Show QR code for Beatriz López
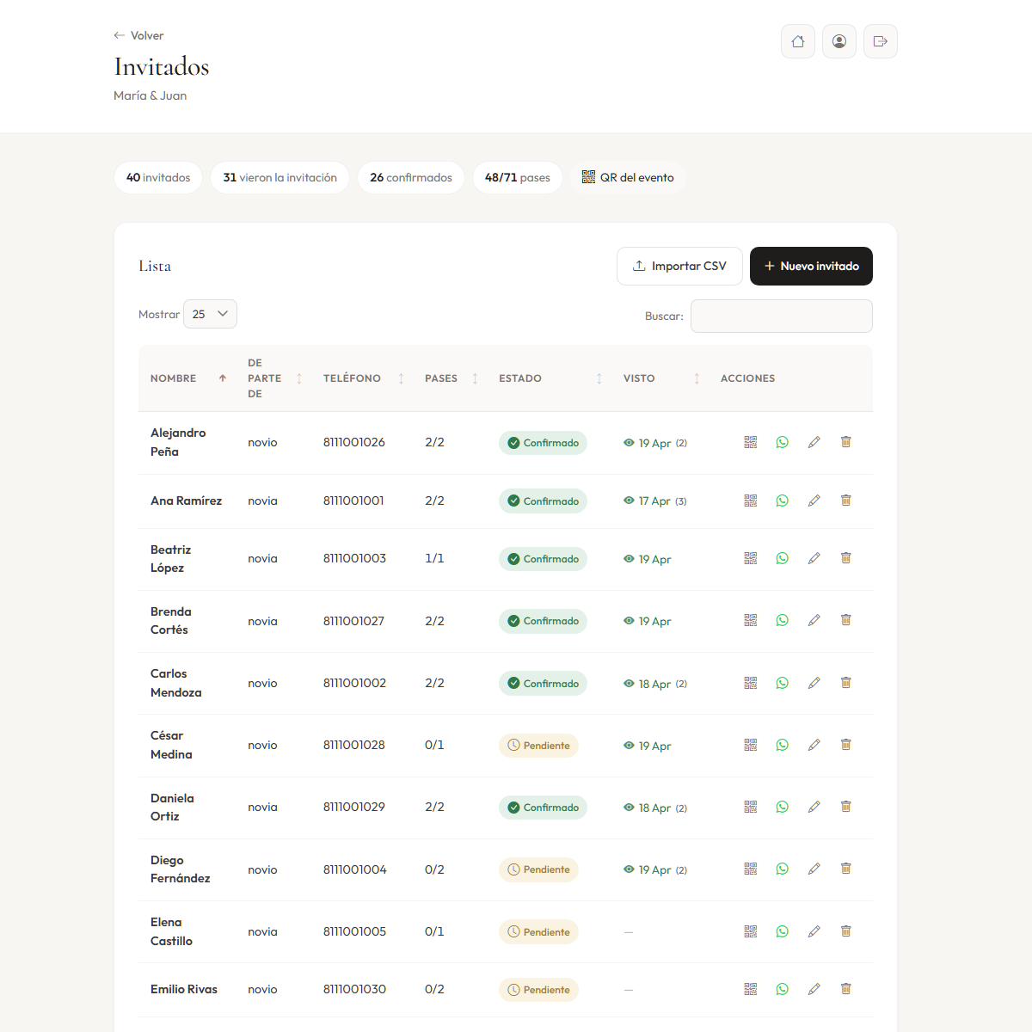Screen dimensions: 1032x1032 coord(751,558)
